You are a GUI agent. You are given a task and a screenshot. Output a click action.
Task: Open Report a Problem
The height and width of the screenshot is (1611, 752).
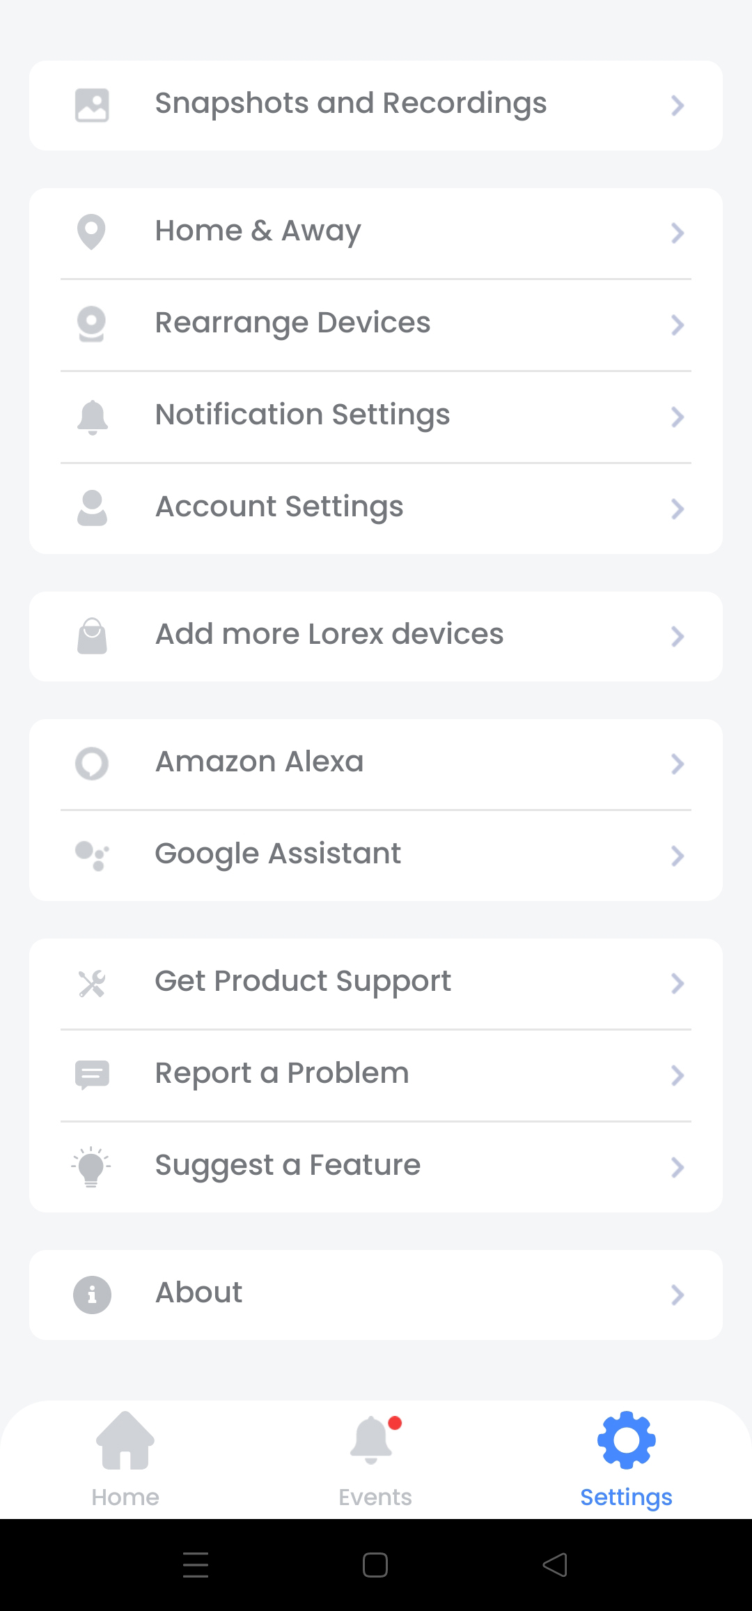pos(376,1075)
